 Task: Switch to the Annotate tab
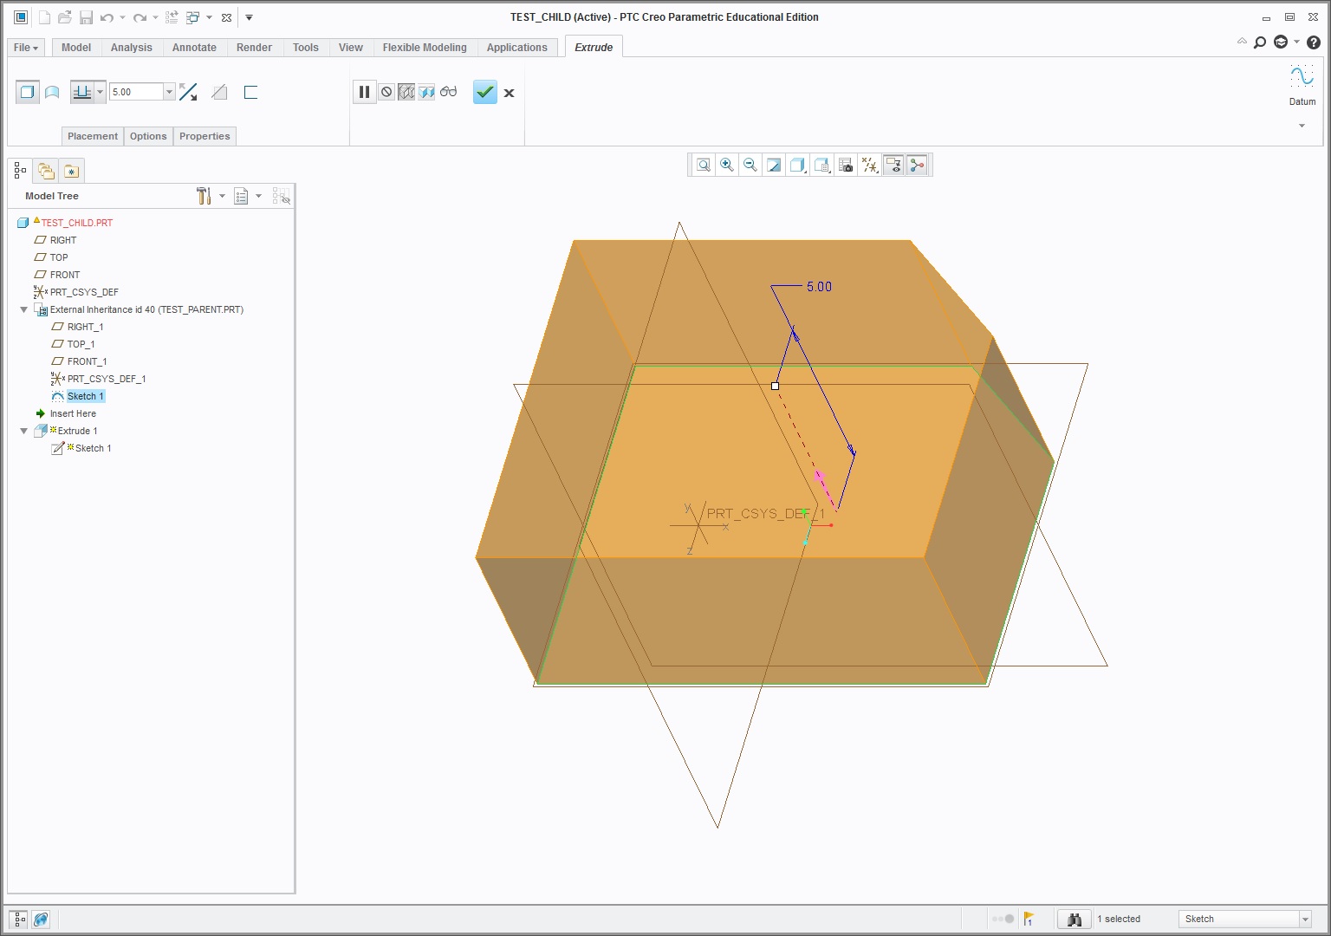click(x=194, y=48)
